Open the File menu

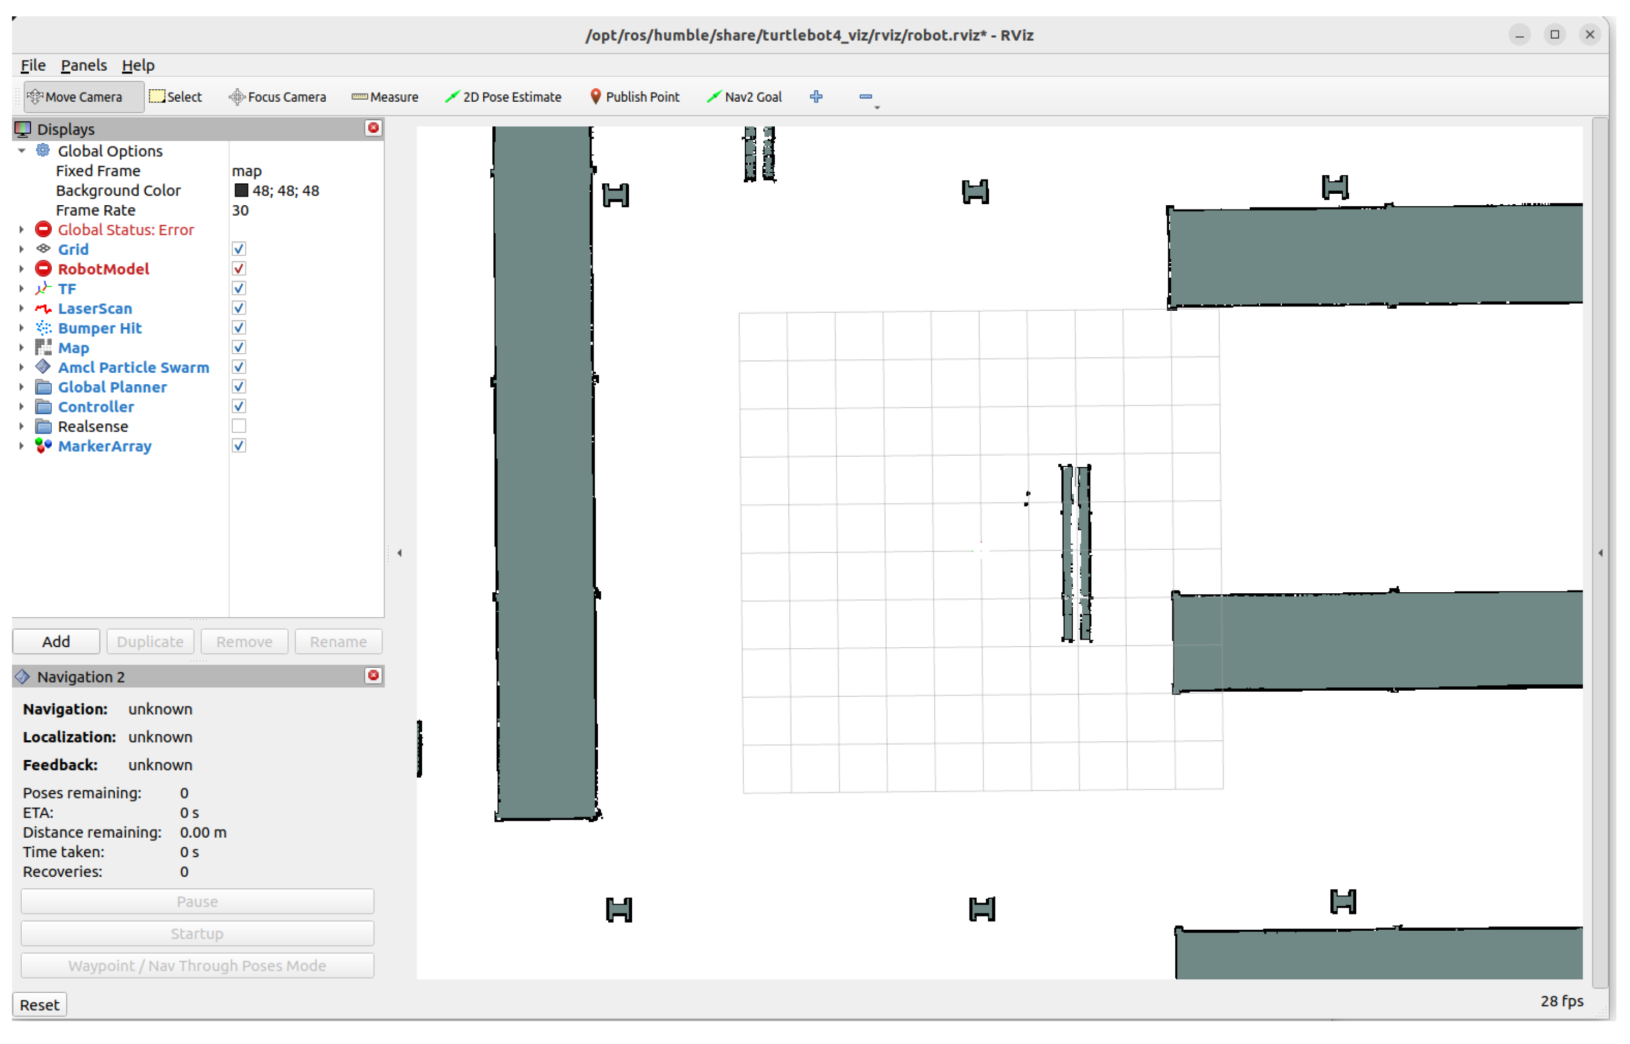(33, 65)
